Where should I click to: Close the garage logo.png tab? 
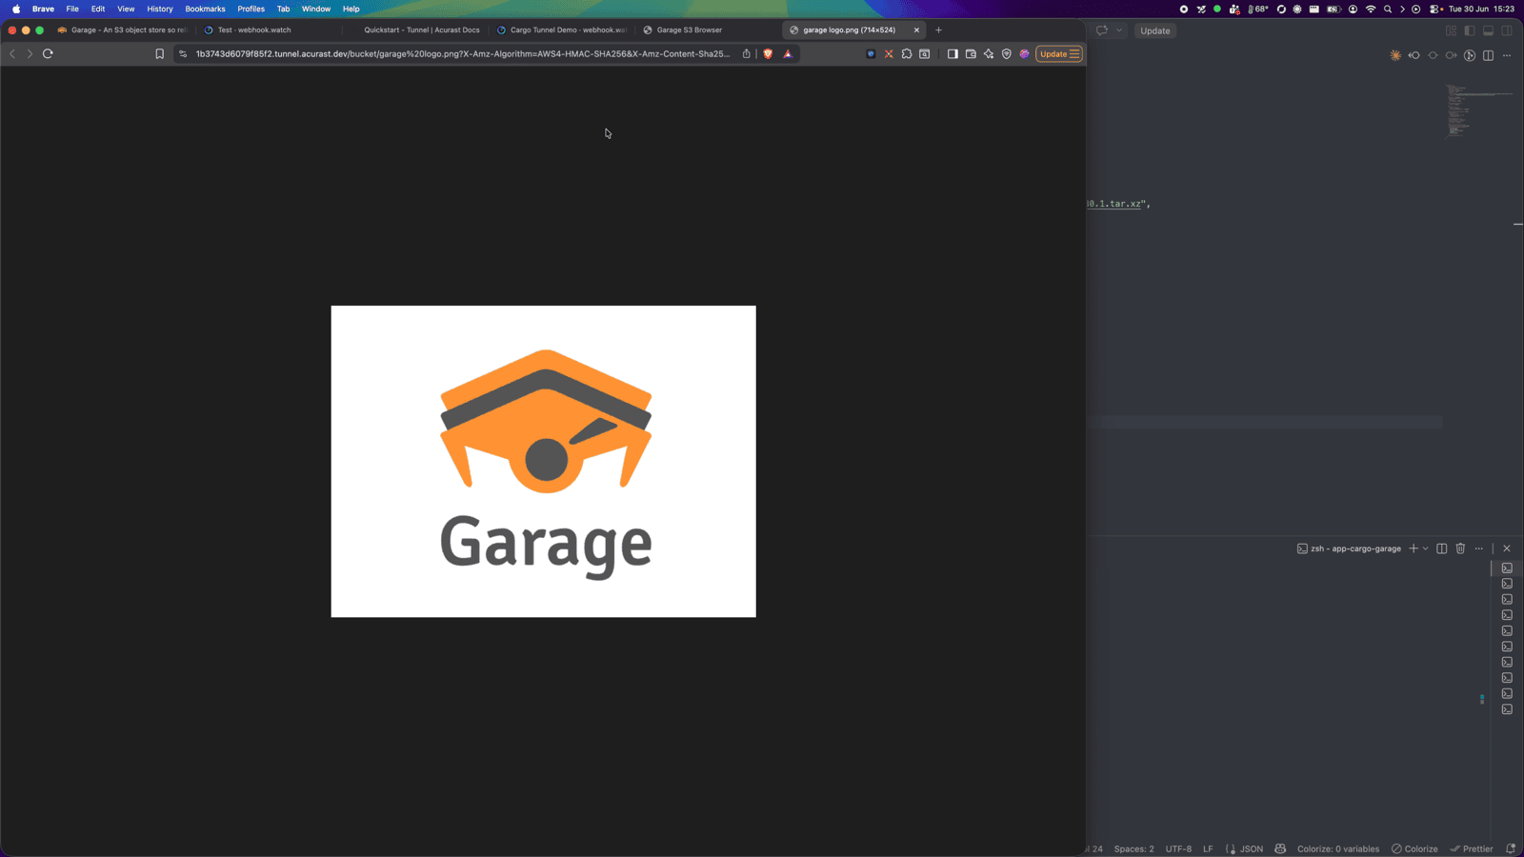click(916, 30)
